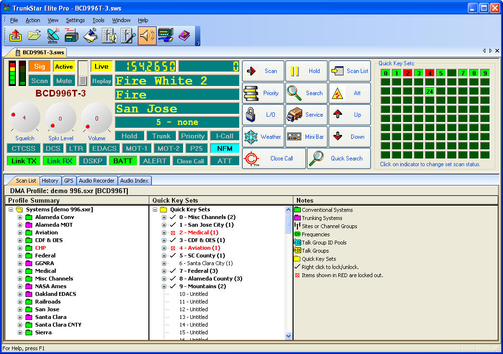This screenshot has height=354, width=503.
Task: Collapse the Systems [demo 996.sxr] root node
Action: (x=11, y=209)
